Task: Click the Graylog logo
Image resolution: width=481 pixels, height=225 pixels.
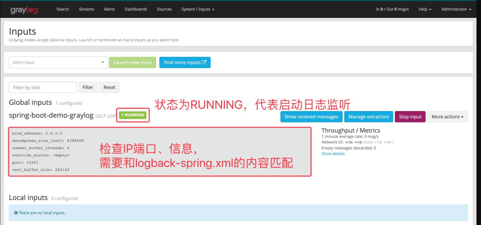Action: (x=24, y=10)
